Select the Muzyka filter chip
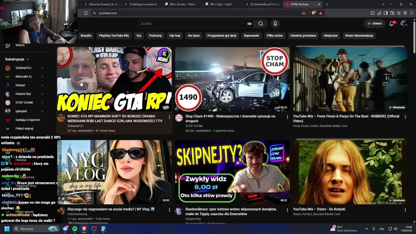This screenshot has width=416, height=234. point(86,35)
